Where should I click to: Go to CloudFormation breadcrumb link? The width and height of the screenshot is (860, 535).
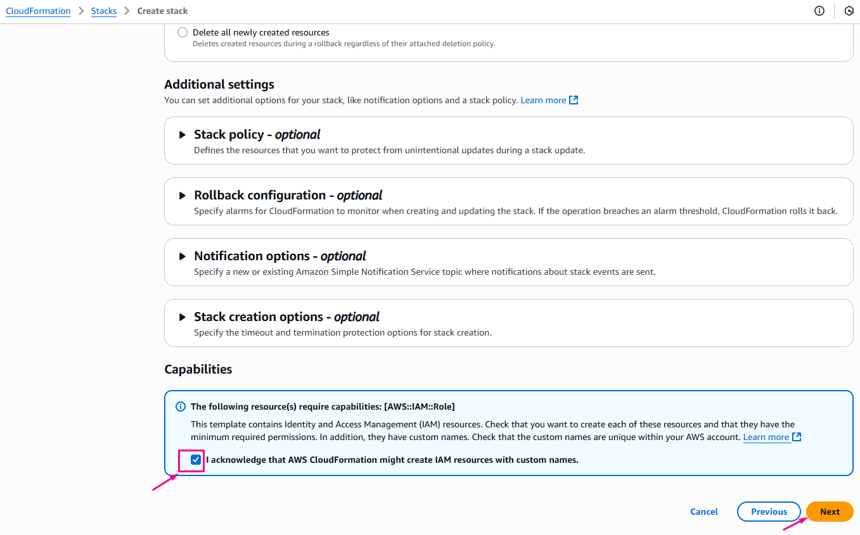(x=38, y=11)
